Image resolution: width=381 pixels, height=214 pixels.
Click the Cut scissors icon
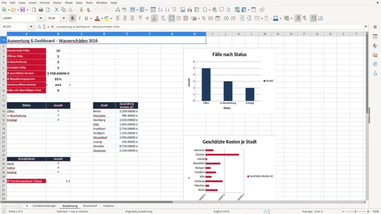pyautogui.click(x=57, y=10)
